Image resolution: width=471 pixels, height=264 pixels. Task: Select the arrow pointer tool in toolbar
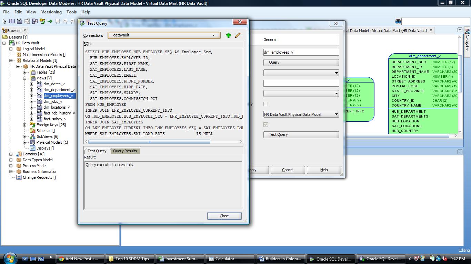pos(4,21)
